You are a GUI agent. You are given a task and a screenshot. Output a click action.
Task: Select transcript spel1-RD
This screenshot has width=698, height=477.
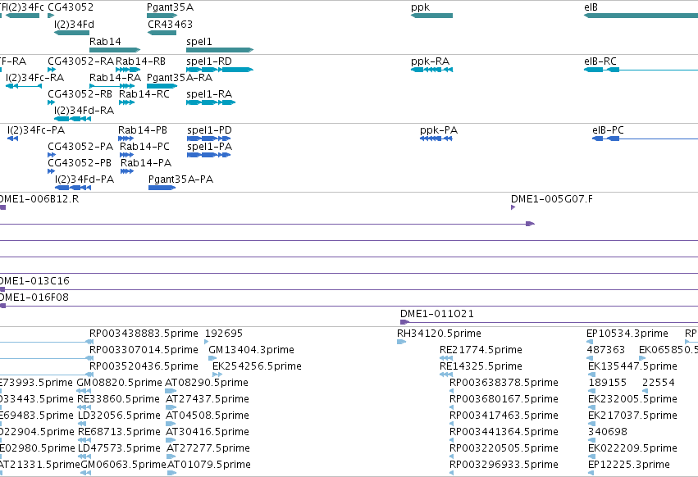pos(220,70)
